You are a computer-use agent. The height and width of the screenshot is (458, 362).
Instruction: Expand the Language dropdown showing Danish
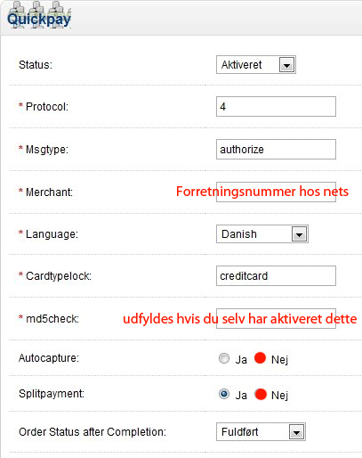[x=299, y=234]
